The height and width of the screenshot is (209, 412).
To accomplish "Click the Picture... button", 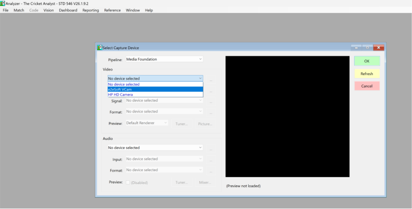I will click(205, 124).
